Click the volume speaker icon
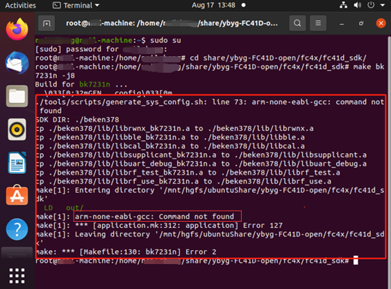 pyautogui.click(x=358, y=5)
